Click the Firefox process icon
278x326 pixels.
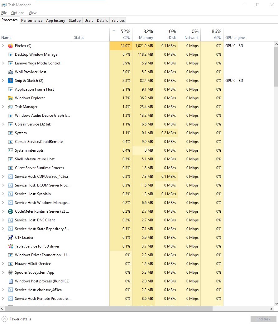pos(10,46)
